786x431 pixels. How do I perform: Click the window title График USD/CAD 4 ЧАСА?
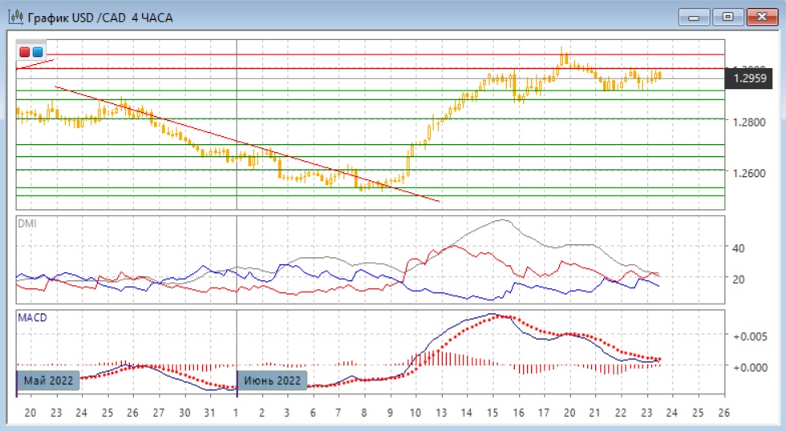(x=100, y=17)
